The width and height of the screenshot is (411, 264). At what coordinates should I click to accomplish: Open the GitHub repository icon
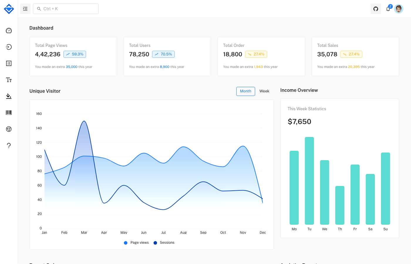(375, 9)
